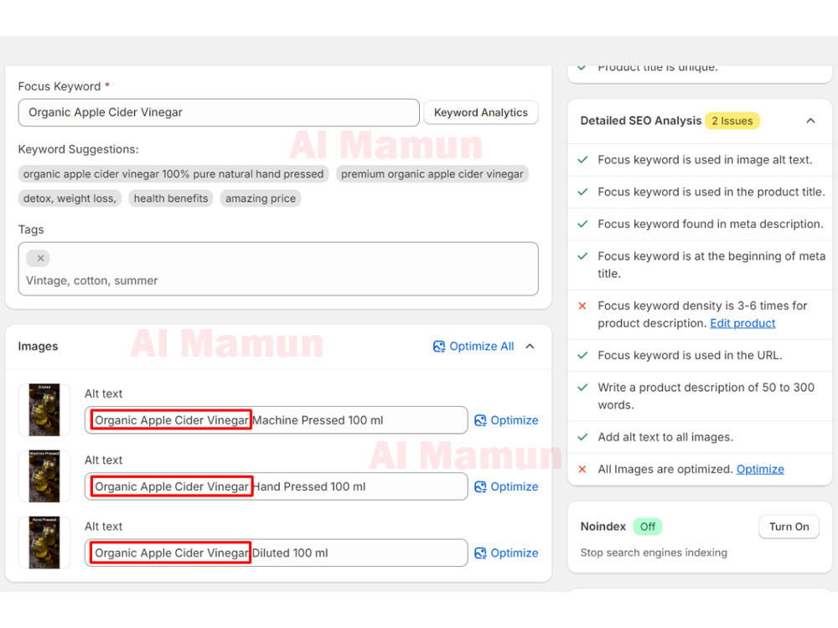Turn On the Noindex setting

789,527
